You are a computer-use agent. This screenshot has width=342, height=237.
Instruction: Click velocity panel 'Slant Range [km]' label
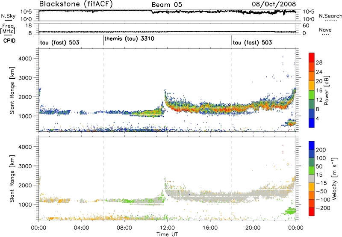point(12,179)
